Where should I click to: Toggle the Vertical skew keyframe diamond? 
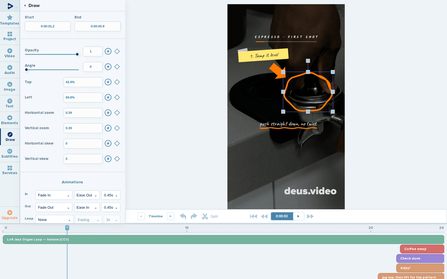pos(117,159)
